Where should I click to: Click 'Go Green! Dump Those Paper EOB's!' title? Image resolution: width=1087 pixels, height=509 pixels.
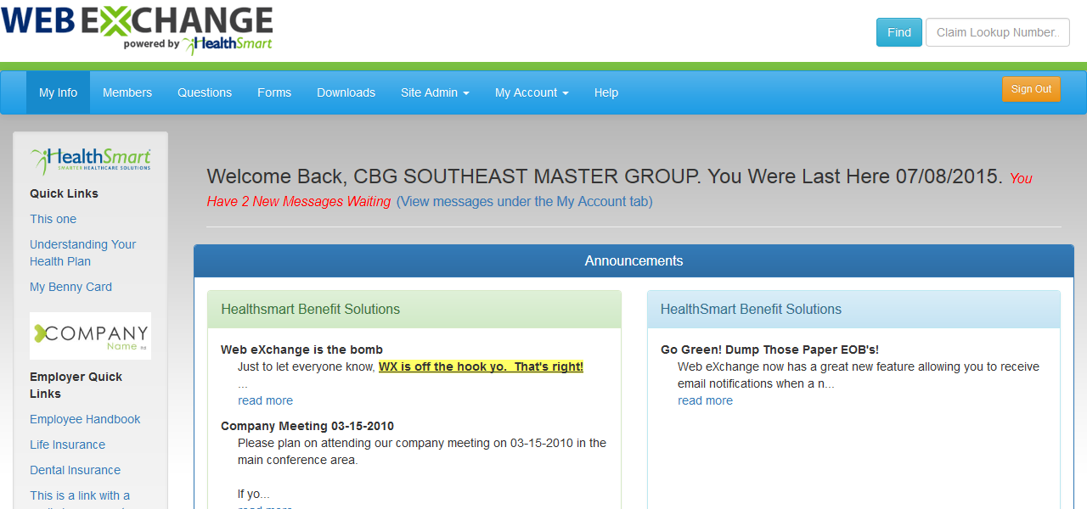pyautogui.click(x=769, y=350)
